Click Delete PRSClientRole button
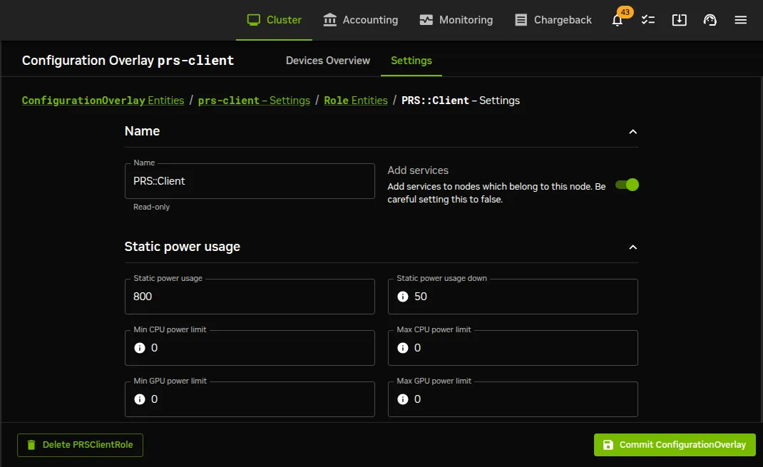The image size is (763, 467). [x=81, y=445]
